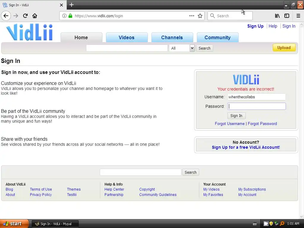Open the My Favorites link
304x228 pixels.
213,195
